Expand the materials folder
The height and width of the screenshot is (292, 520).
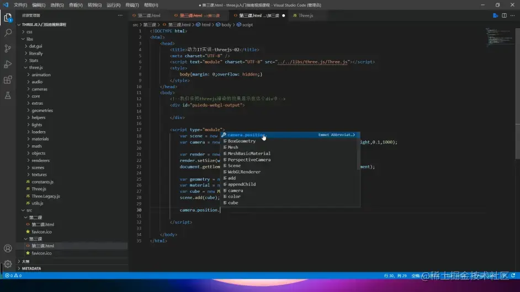pyautogui.click(x=40, y=139)
